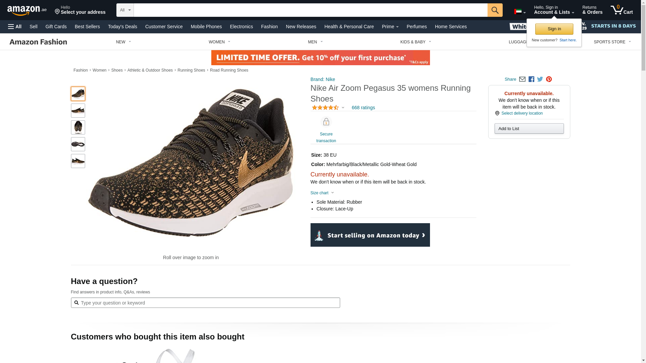Viewport: 646px width, 363px height.
Task: Share product on Twitter
Action: point(540,79)
